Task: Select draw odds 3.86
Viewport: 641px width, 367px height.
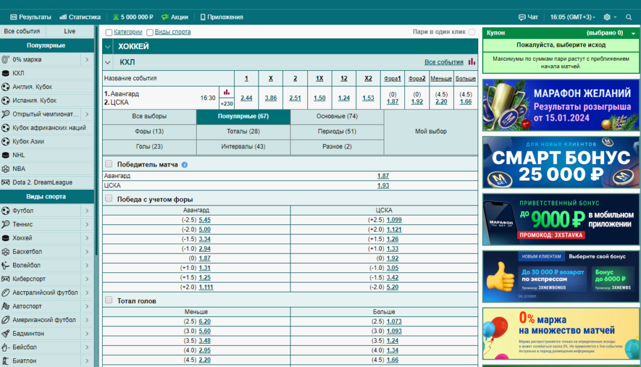Action: pos(270,98)
